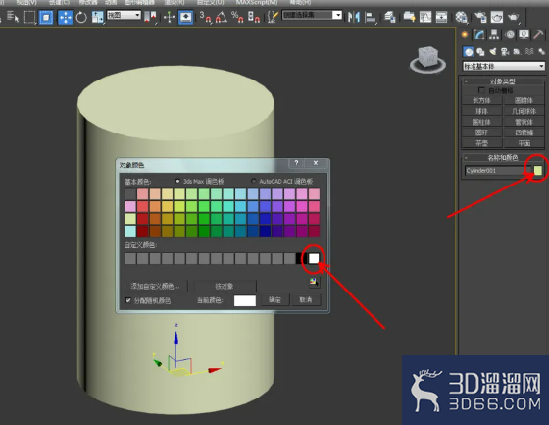
Task: Click the Align tool icon
Action: [x=371, y=17]
